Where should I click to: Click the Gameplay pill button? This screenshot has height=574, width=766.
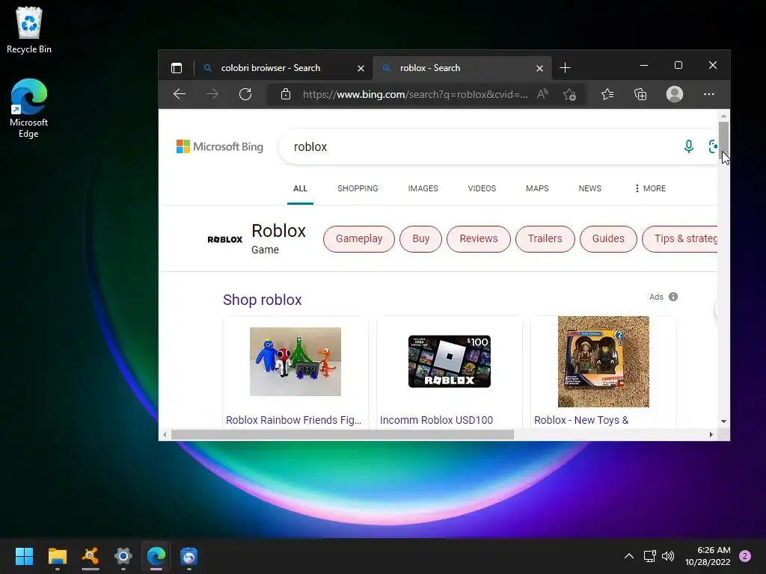[358, 238]
